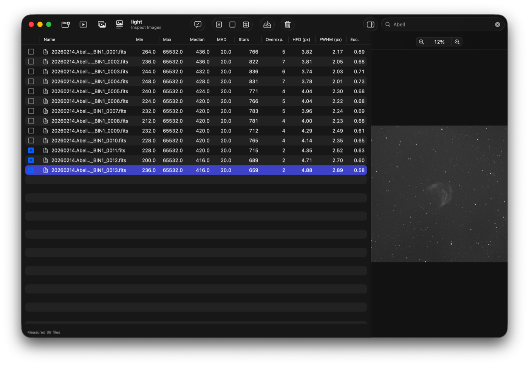Click the 12% zoom level value
This screenshot has width=529, height=366.
[439, 42]
